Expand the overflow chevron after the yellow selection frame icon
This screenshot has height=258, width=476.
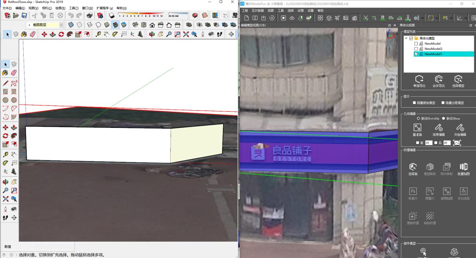click(438, 18)
